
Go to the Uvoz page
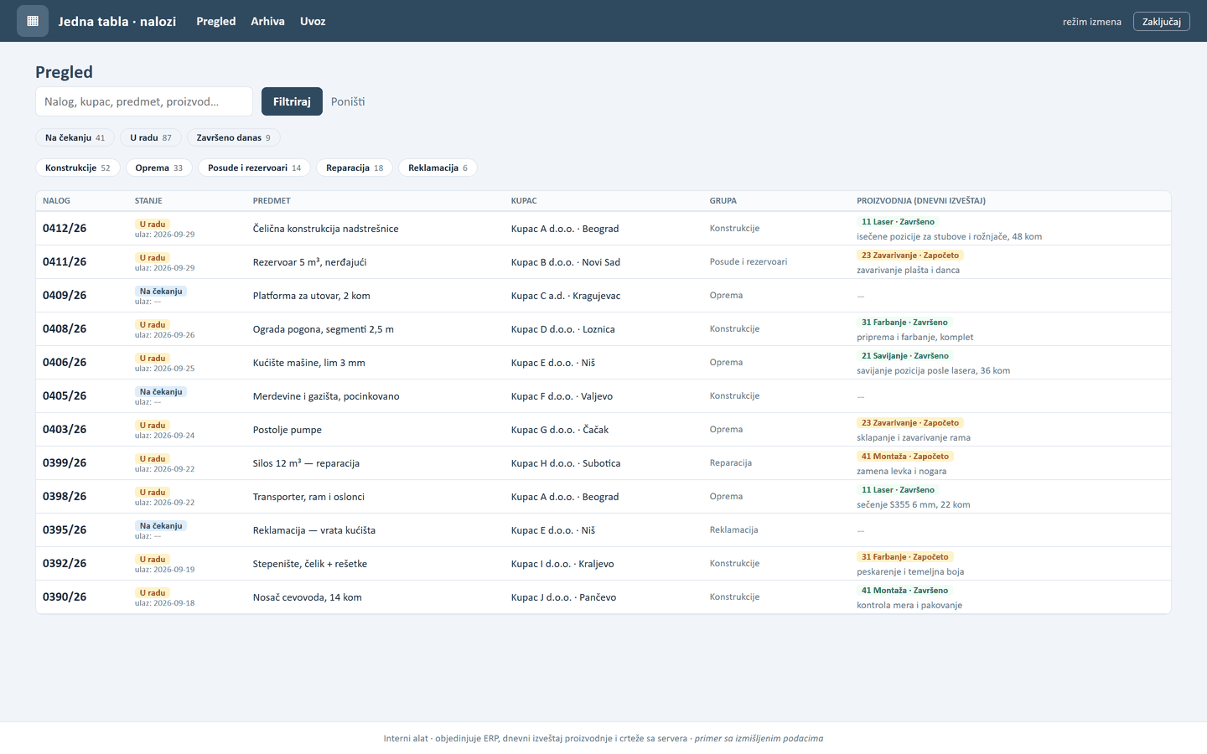click(x=313, y=21)
